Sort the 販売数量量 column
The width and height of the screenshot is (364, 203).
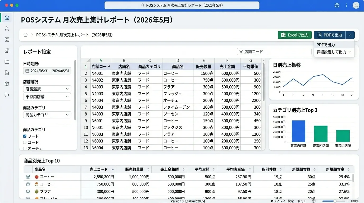pyautogui.click(x=148, y=169)
